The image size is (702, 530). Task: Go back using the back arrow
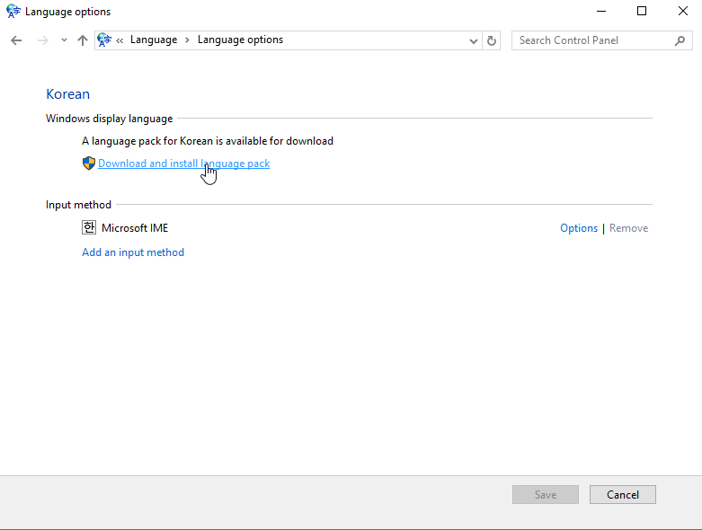pyautogui.click(x=16, y=40)
